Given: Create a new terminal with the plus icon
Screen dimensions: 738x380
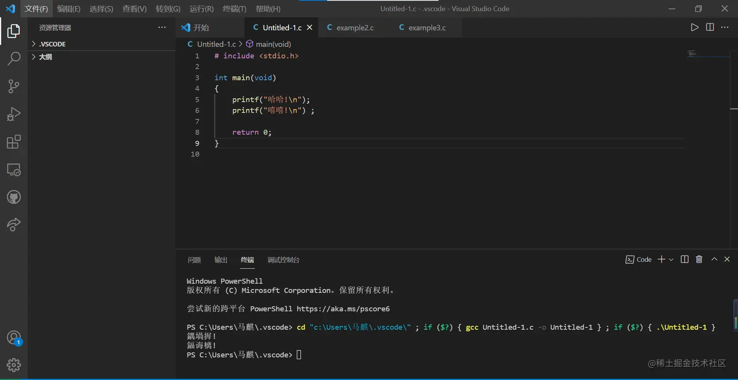Looking at the screenshot, I should coord(660,259).
